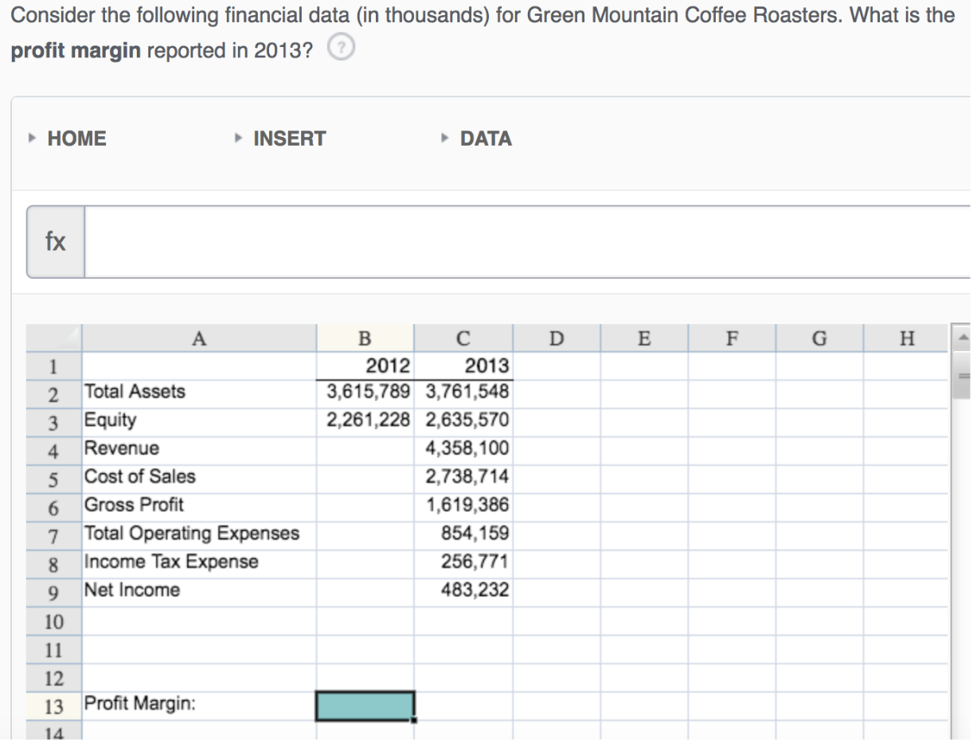The image size is (973, 742).
Task: Click the vertical scrollbar thumb
Action: [x=961, y=376]
